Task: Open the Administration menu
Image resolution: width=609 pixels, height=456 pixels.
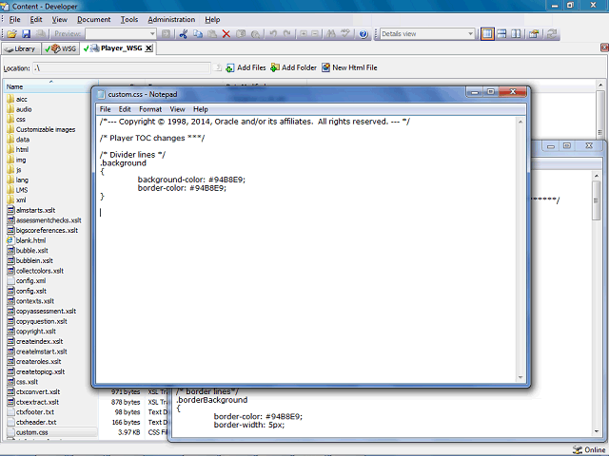Action: coord(171,19)
